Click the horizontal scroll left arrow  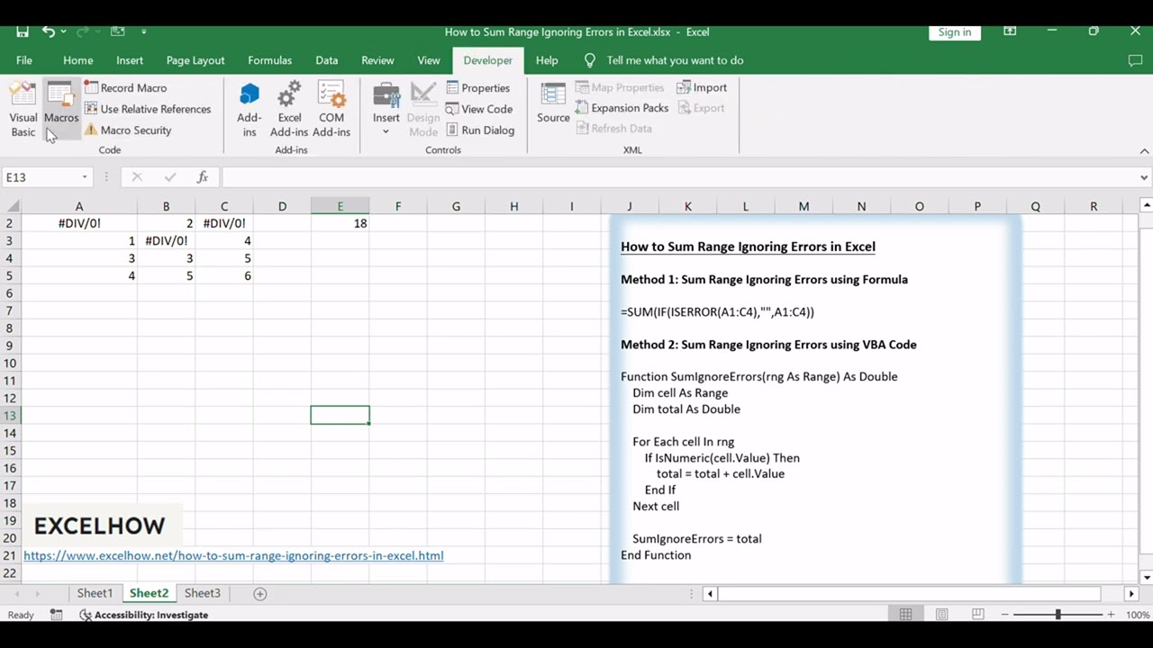click(x=710, y=594)
